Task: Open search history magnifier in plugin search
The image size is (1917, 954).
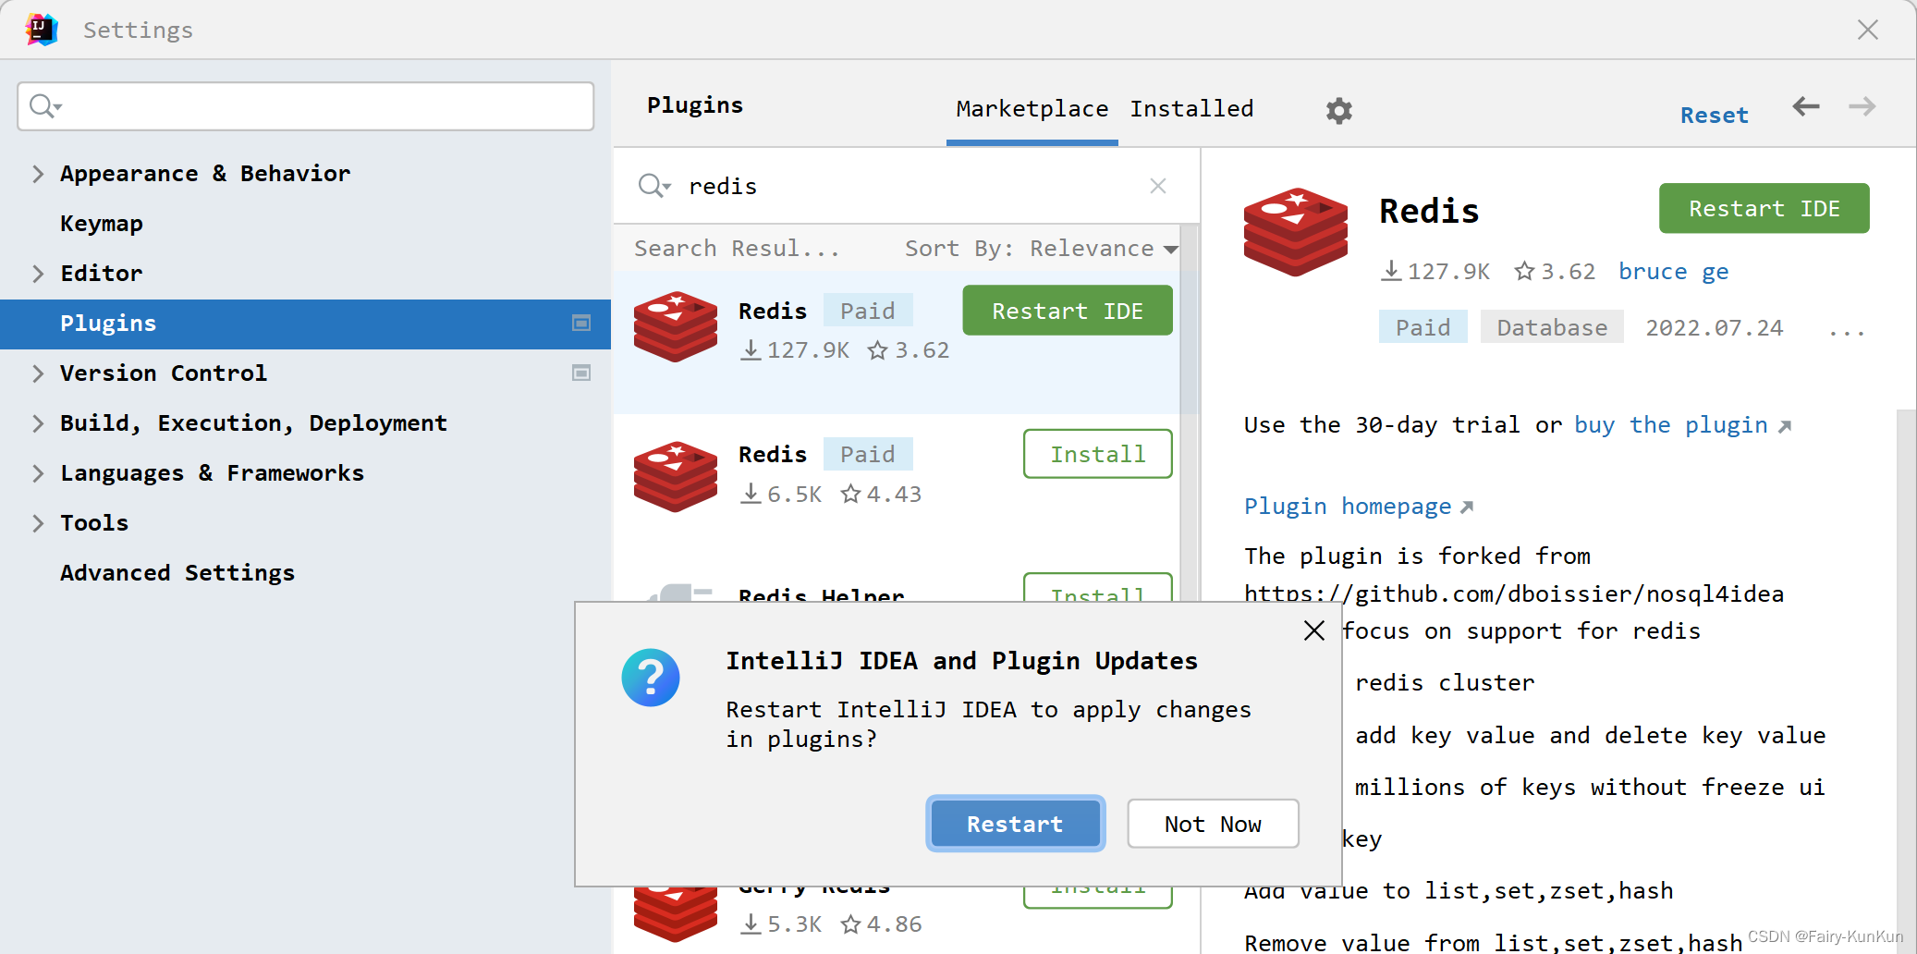Action: coord(654,186)
